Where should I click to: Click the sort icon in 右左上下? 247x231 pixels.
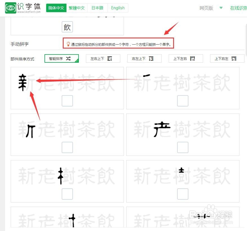(x=151, y=58)
